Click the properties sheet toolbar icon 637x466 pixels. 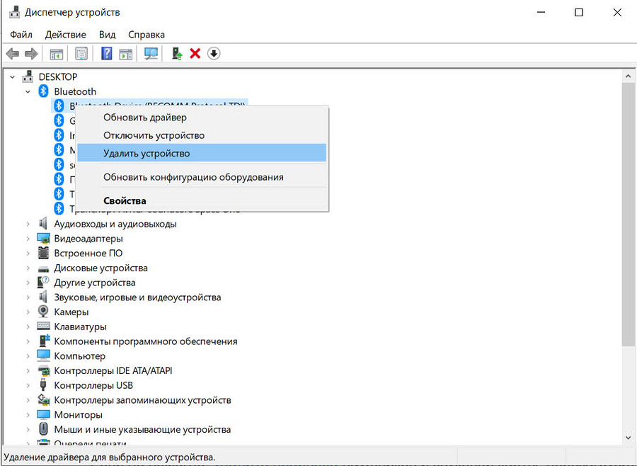click(x=81, y=53)
